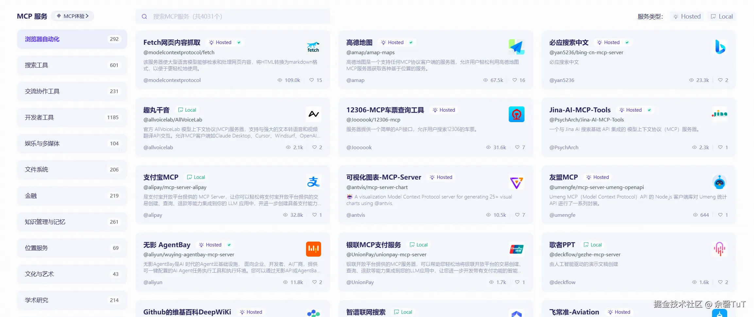Image resolution: width=754 pixels, height=317 pixels.
Task: Click the heart icon on 银联MCP支付服务 card
Action: coord(517,282)
